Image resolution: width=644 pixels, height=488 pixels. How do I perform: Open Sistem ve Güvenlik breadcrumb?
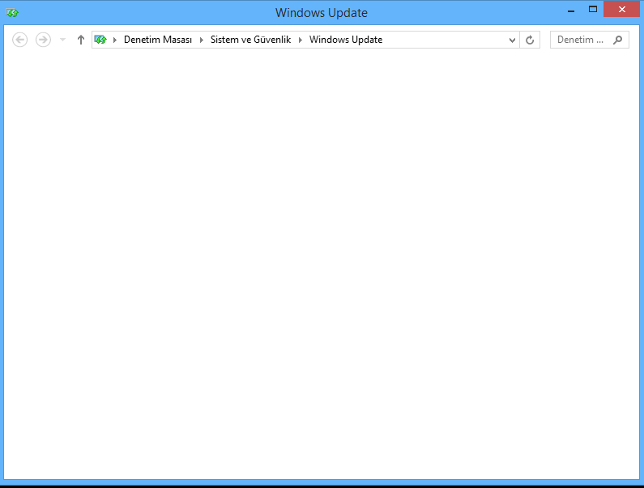[250, 40]
